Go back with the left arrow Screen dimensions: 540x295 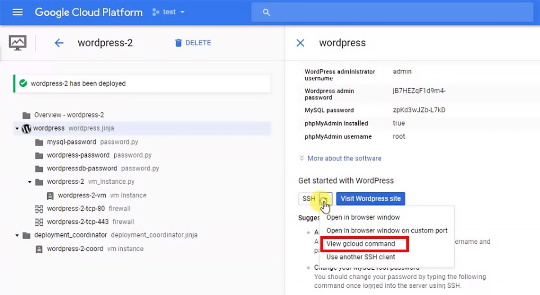59,43
